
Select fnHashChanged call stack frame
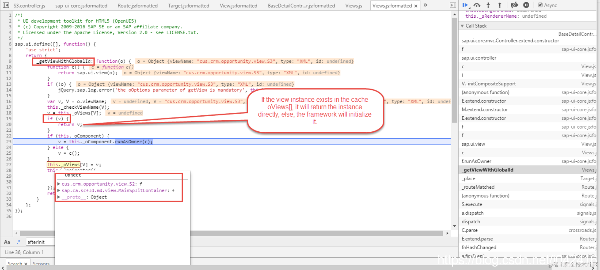pyautogui.click(x=528, y=248)
